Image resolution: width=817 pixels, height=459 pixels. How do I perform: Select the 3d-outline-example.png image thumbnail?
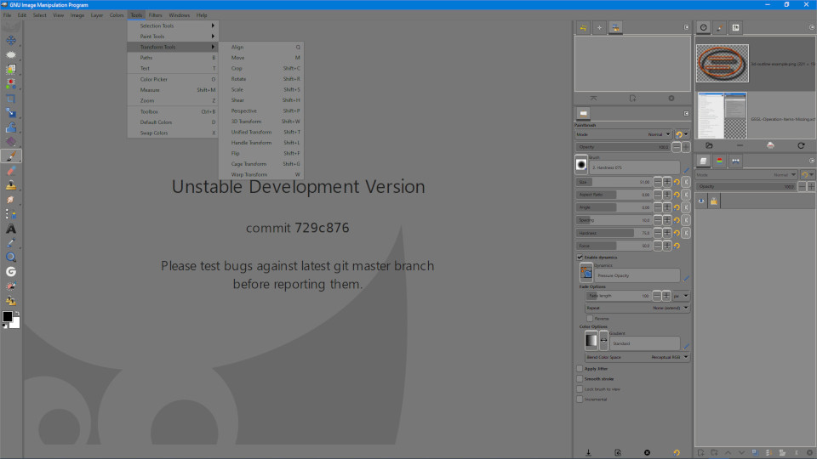point(723,63)
